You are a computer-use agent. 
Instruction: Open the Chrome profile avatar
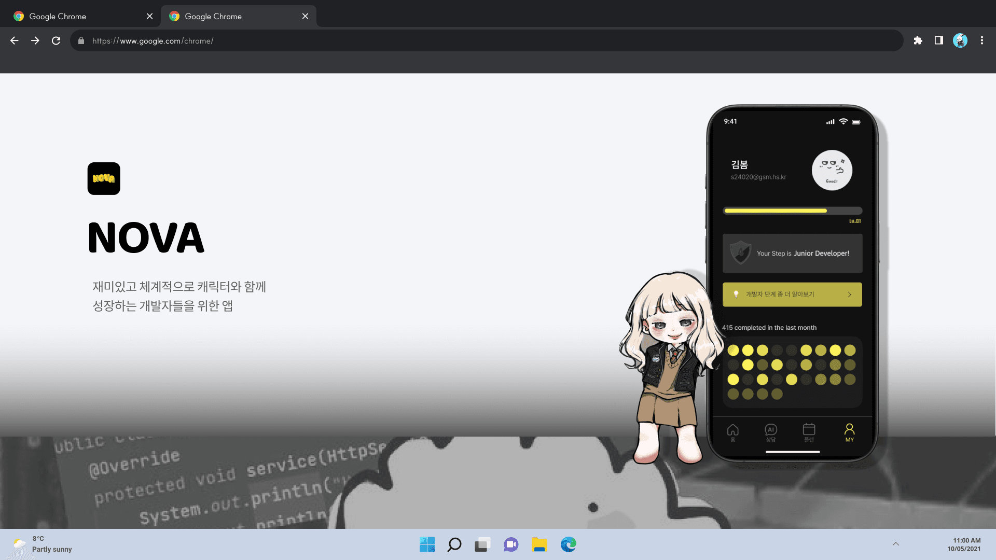[960, 40]
